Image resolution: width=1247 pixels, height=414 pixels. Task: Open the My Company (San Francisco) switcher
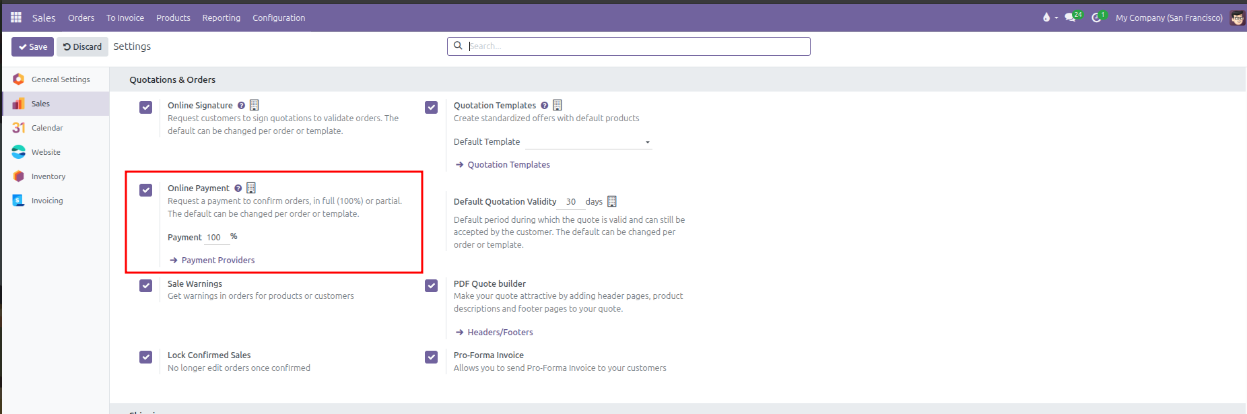pyautogui.click(x=1169, y=18)
